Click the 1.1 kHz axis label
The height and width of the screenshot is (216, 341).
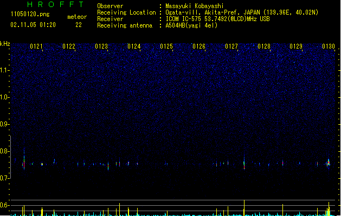pos(4,70)
